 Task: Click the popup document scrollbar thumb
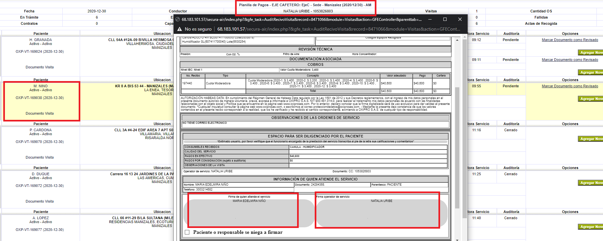tap(457, 148)
